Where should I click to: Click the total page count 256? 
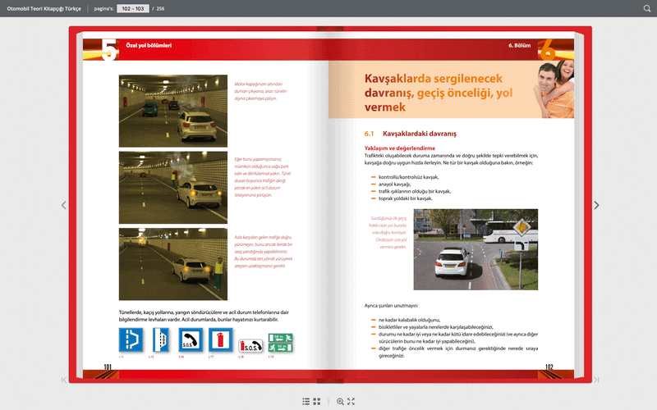tap(160, 8)
